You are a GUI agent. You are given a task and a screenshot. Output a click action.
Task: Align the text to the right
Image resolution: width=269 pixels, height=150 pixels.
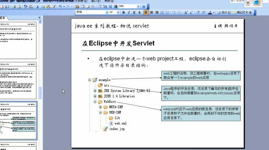157,12
